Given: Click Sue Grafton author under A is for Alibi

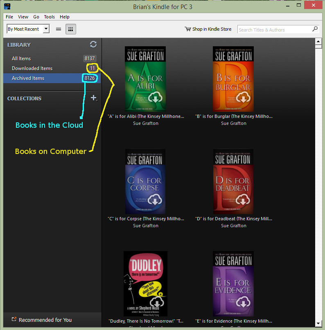Looking at the screenshot, I should tap(146, 123).
